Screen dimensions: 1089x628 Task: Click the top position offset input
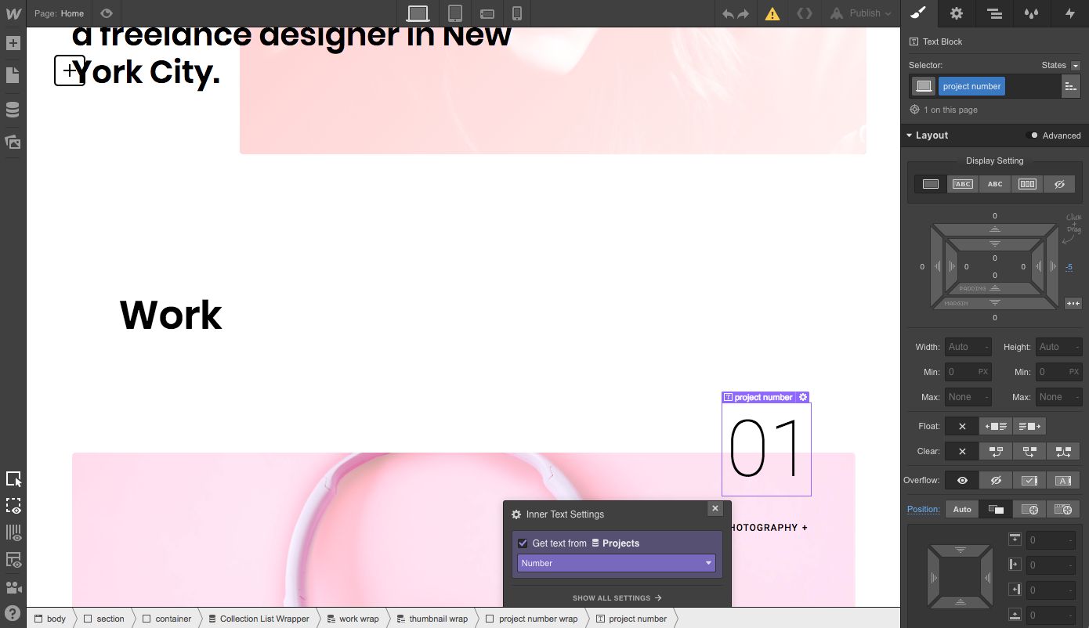[1051, 540]
